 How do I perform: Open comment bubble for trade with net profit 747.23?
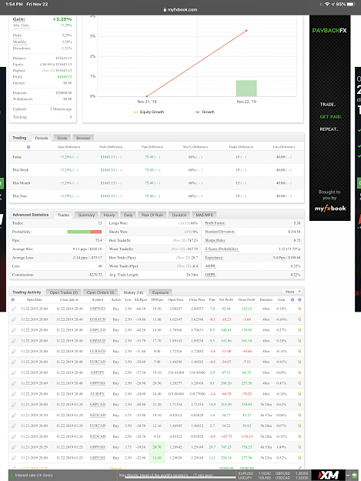coord(299,447)
